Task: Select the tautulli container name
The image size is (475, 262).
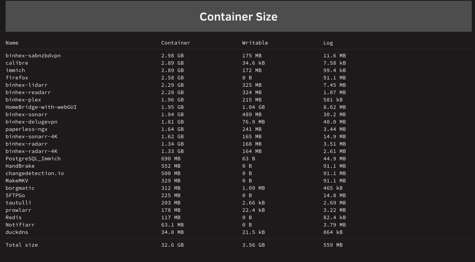Action: pyautogui.click(x=18, y=203)
